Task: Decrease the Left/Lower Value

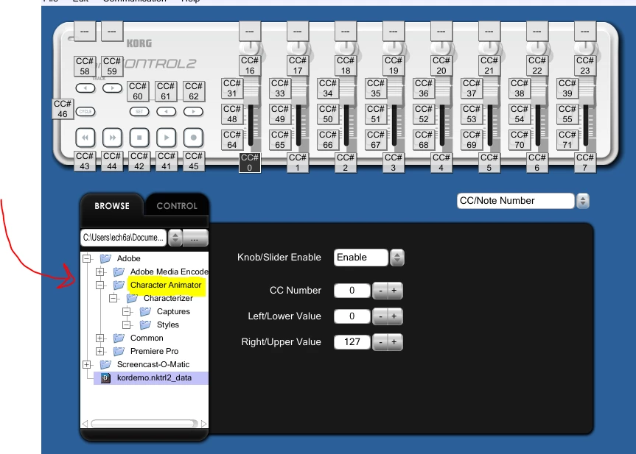Action: pos(380,316)
